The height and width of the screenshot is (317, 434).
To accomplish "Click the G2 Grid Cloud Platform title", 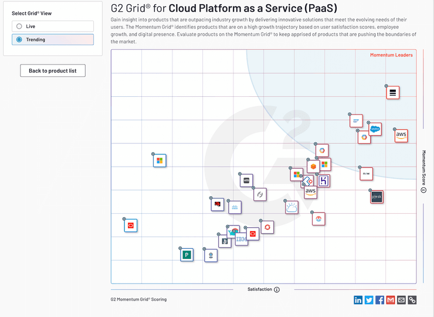I will tap(224, 8).
